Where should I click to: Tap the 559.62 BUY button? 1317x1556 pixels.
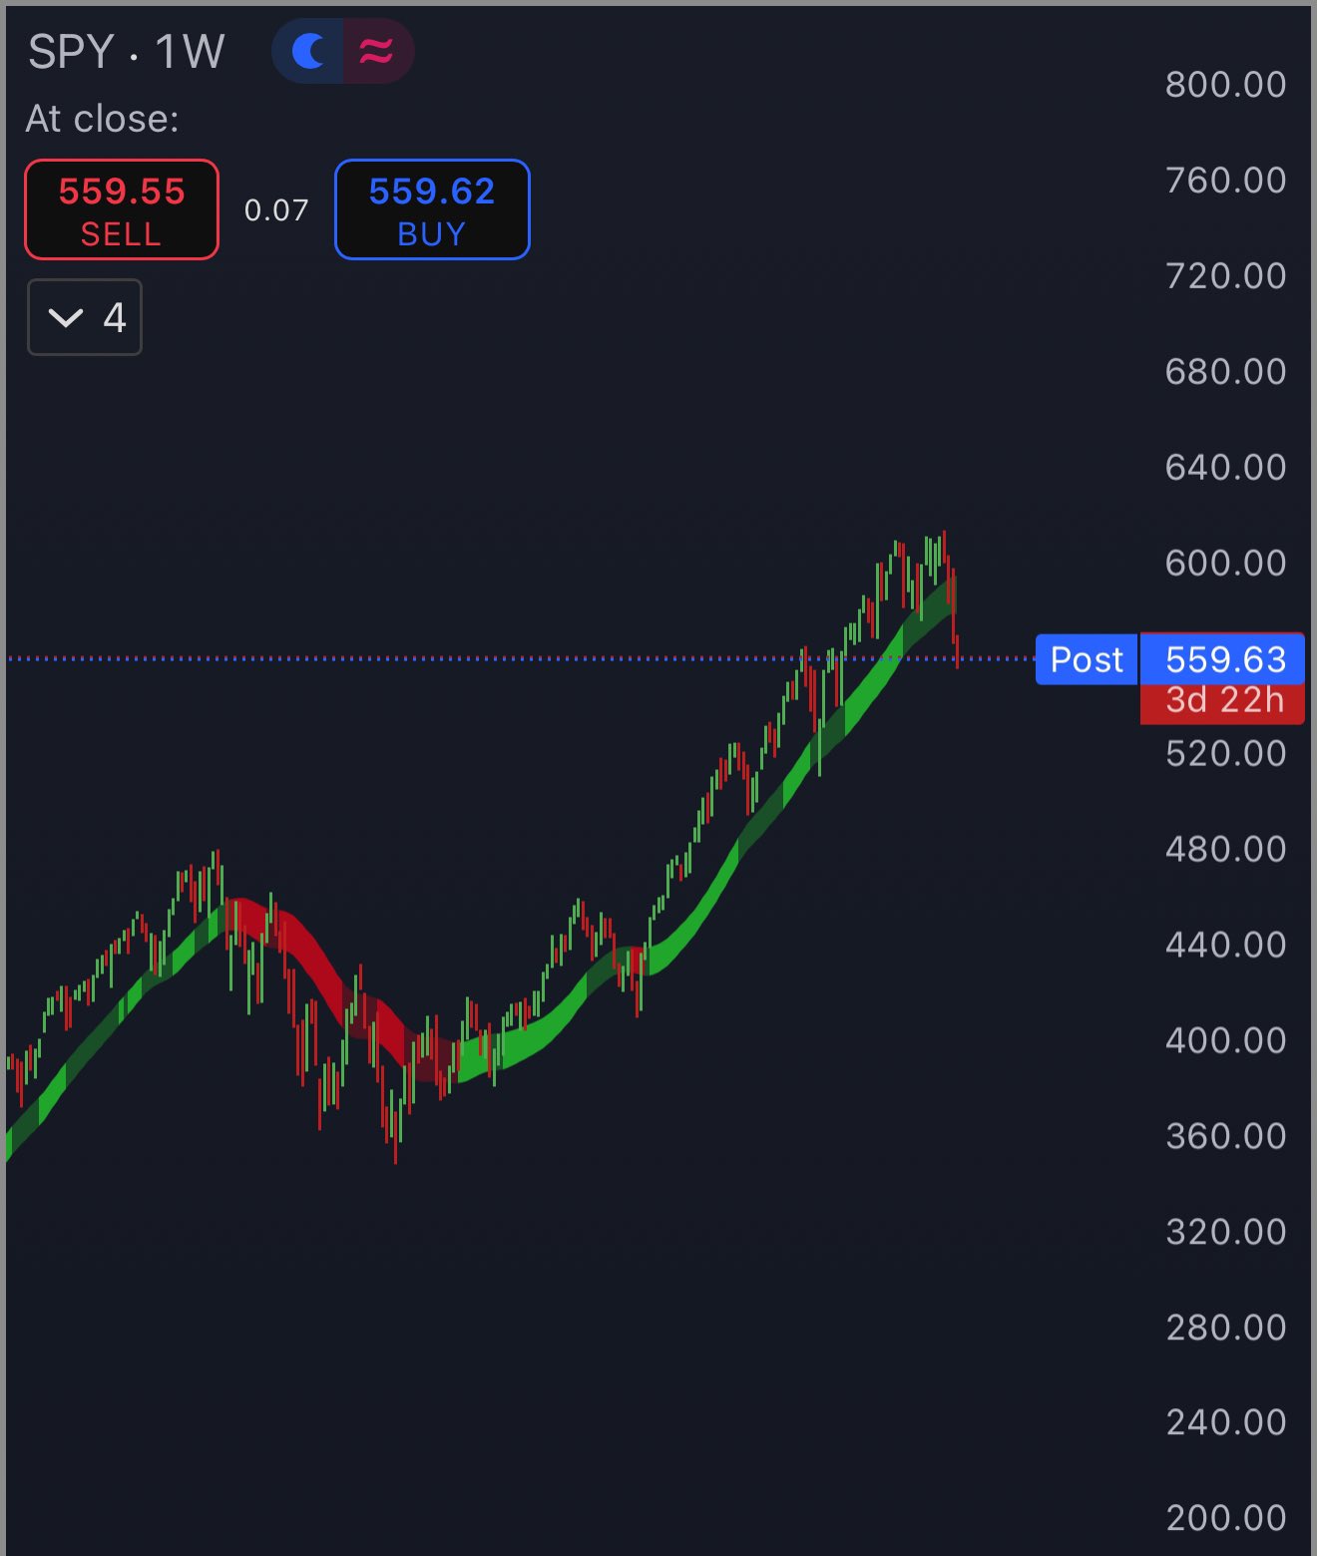(432, 209)
